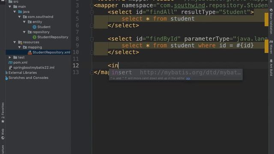
Task: Choose the insert autocomplete suggestion
Action: pyautogui.click(x=176, y=72)
